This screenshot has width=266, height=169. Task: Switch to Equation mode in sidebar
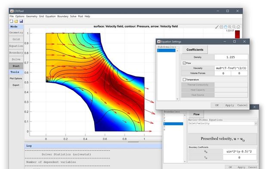coord(16,46)
